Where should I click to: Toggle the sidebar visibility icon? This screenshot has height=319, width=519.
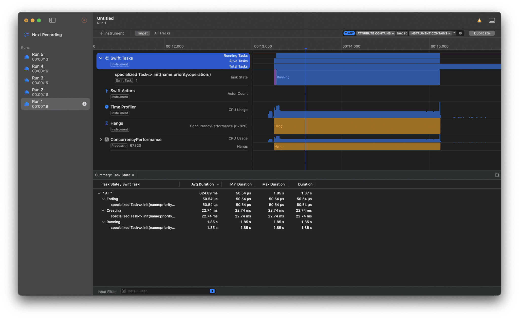coord(52,20)
